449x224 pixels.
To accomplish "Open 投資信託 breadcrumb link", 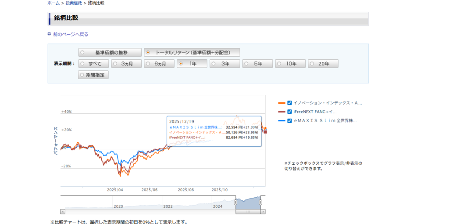I will pyautogui.click(x=74, y=3).
